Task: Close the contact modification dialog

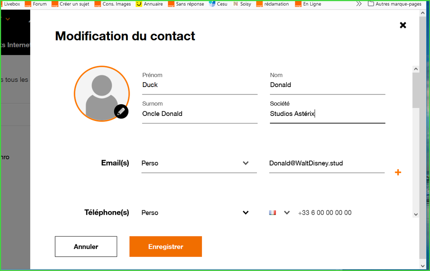Action: (403, 25)
